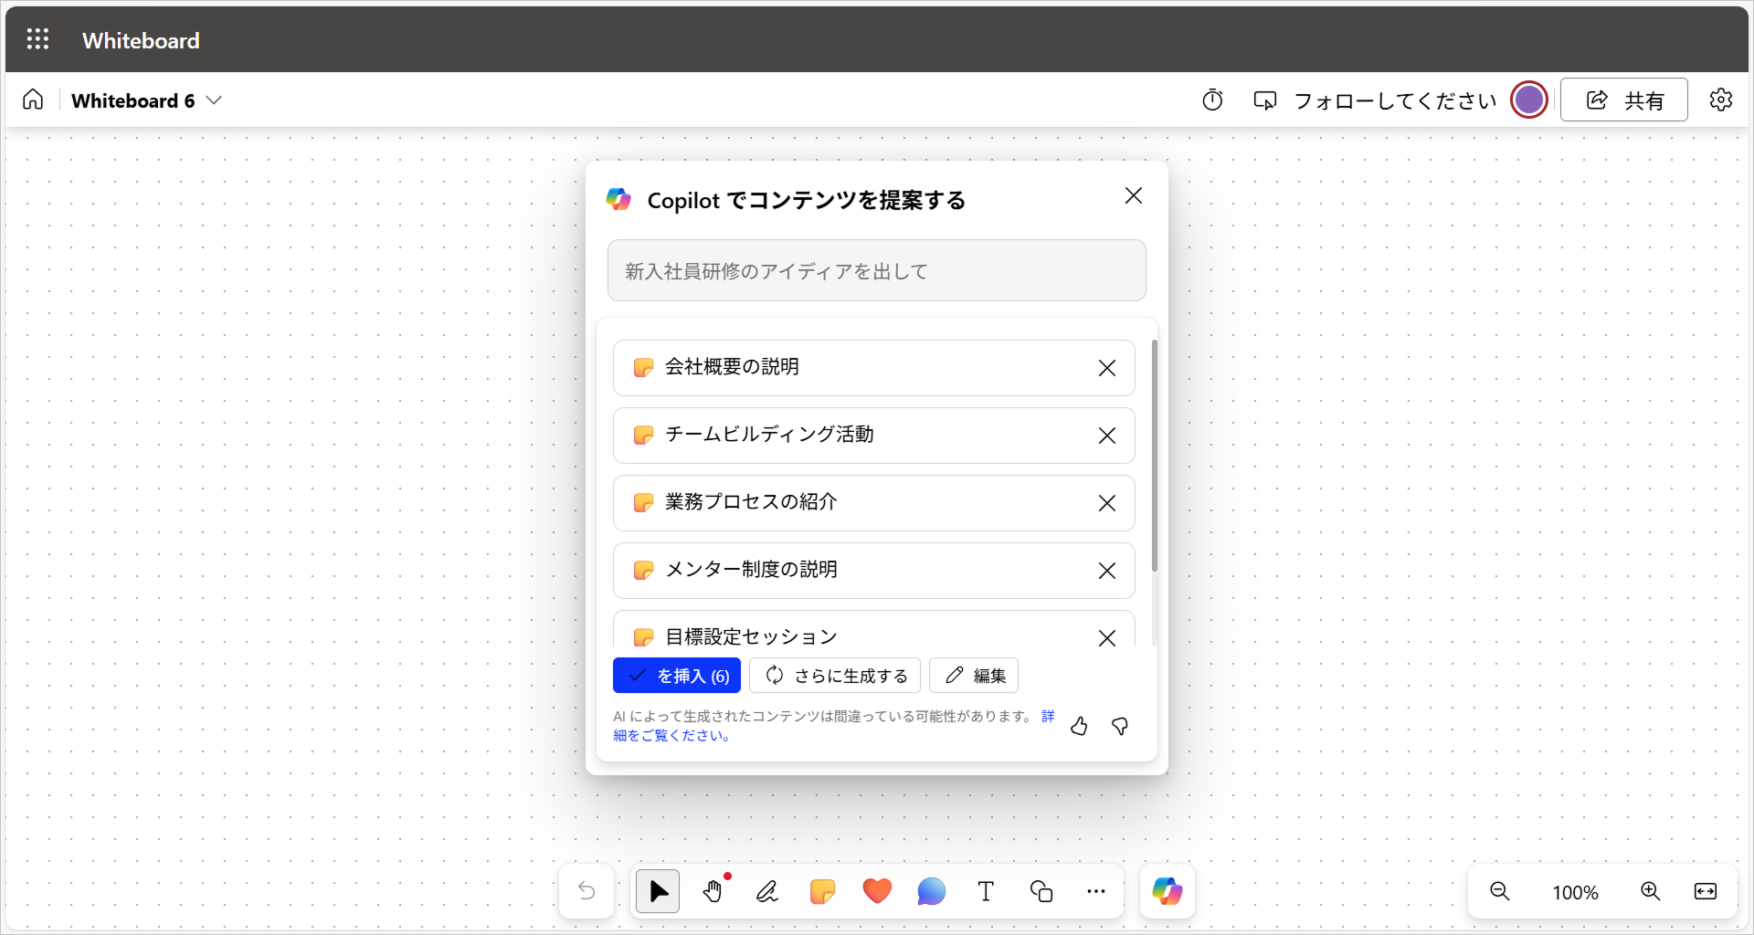Select the inking pen tool

[x=767, y=891]
